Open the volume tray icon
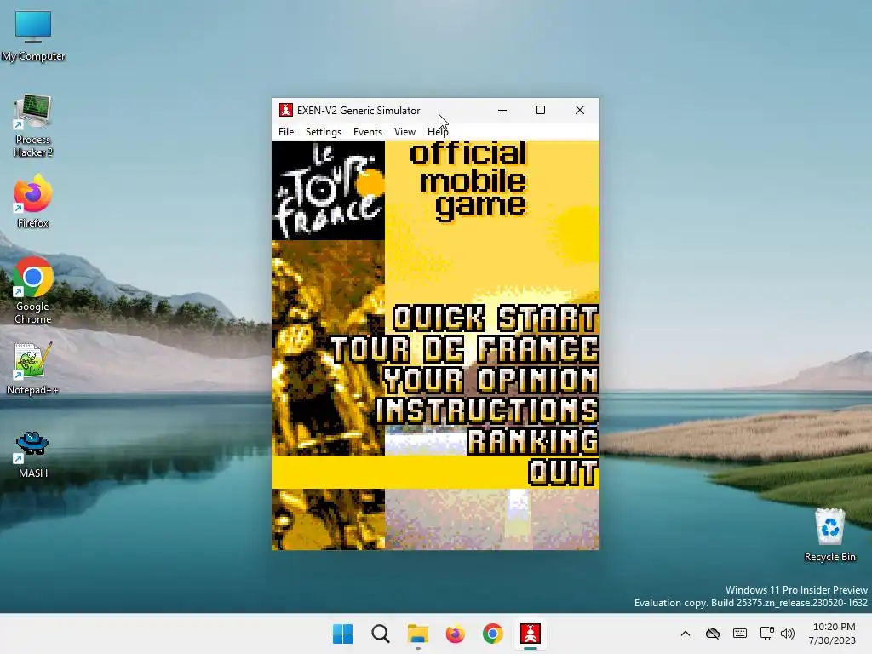 click(x=788, y=634)
